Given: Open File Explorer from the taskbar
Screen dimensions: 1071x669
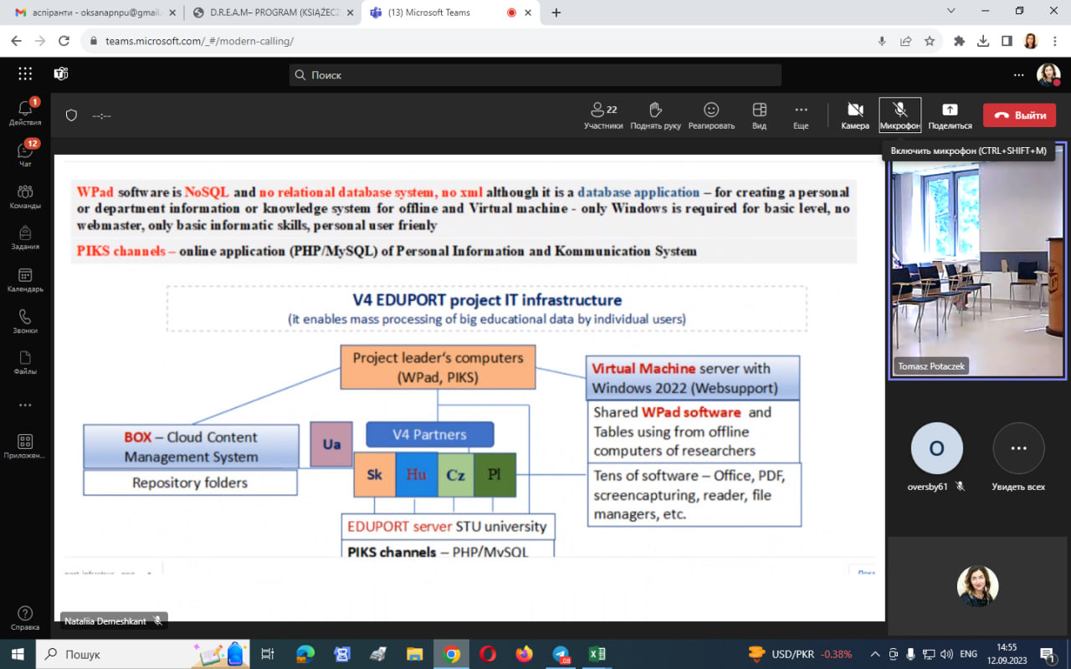Looking at the screenshot, I should tap(414, 654).
